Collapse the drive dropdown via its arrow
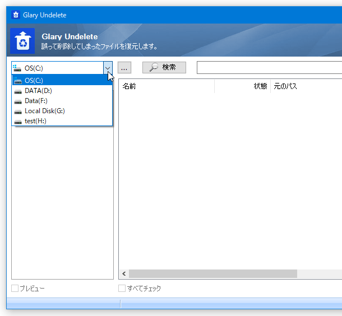Viewport: 342px width, 316px height. (108, 68)
